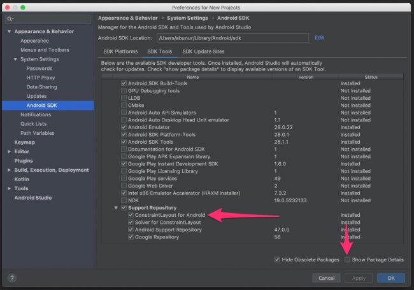This screenshot has height=290, width=414.
Task: Collapse System Settings tree arrow
Action: [15, 59]
